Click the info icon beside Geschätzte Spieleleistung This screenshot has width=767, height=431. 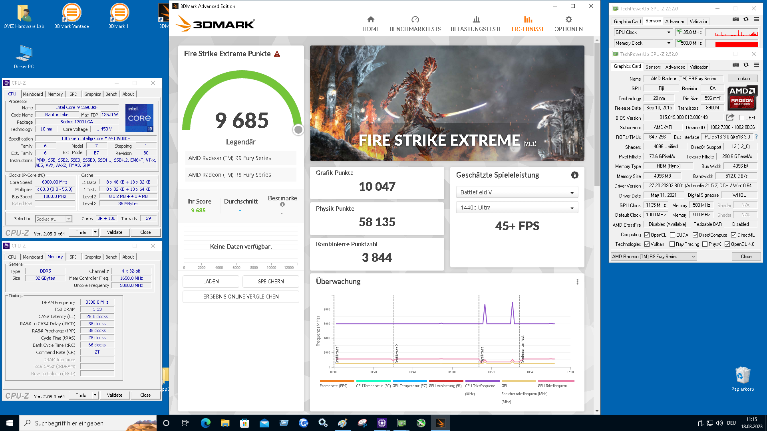[x=575, y=175]
